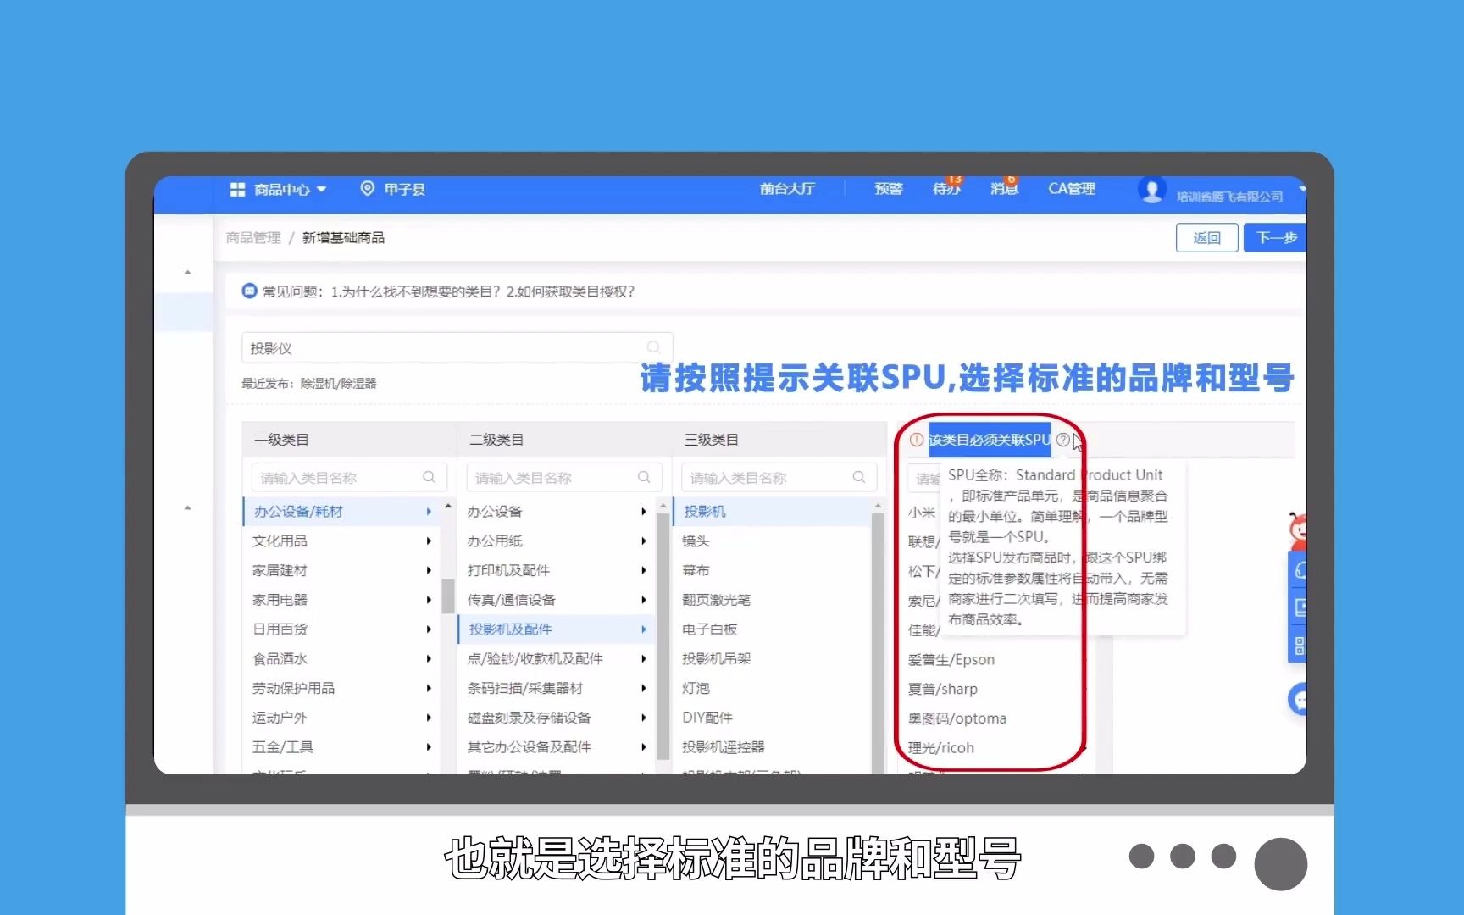Viewport: 1464px width, 915px height.
Task: Expand arrow of 投影机及配件
Action: pyautogui.click(x=644, y=629)
